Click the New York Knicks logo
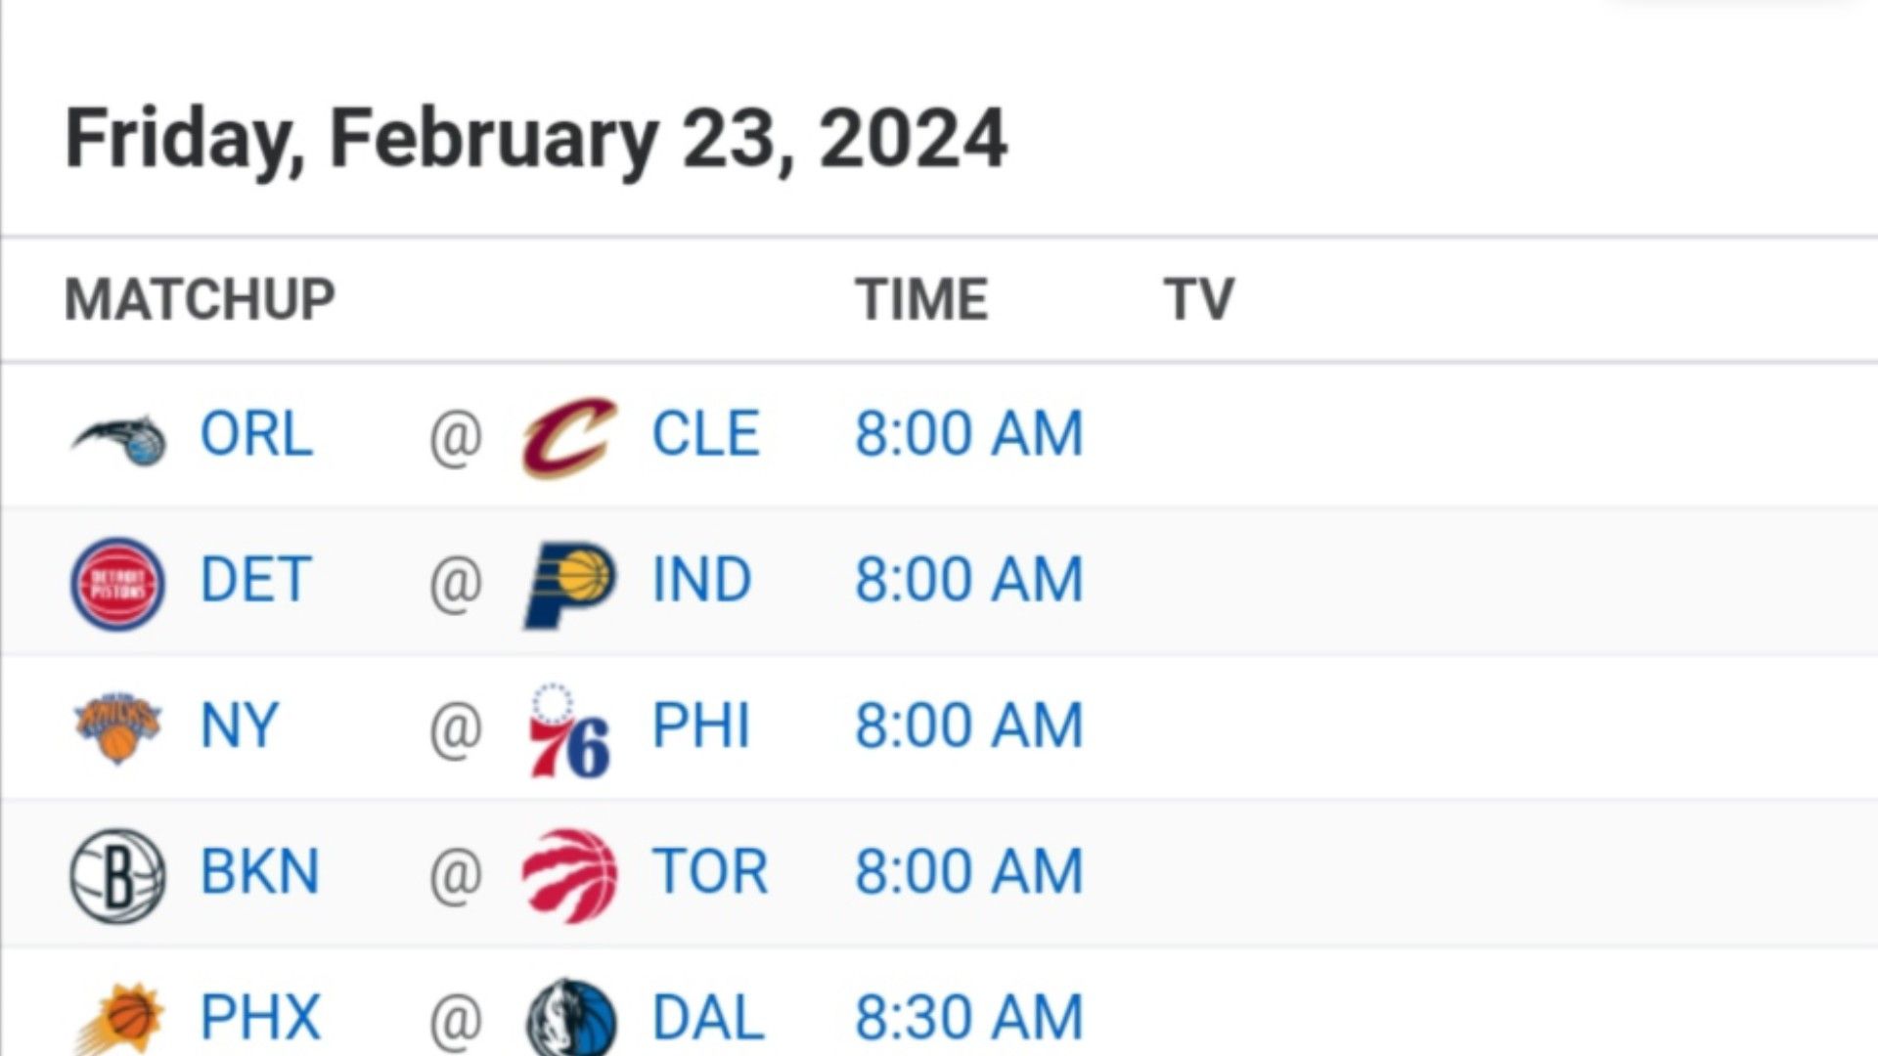This screenshot has height=1056, width=1878. 118,728
